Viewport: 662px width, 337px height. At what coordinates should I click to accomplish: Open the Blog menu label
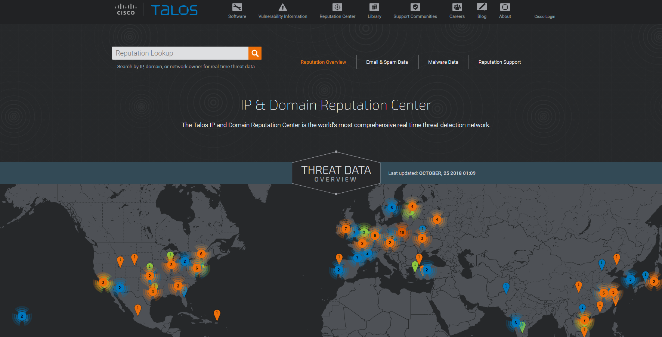tap(482, 16)
